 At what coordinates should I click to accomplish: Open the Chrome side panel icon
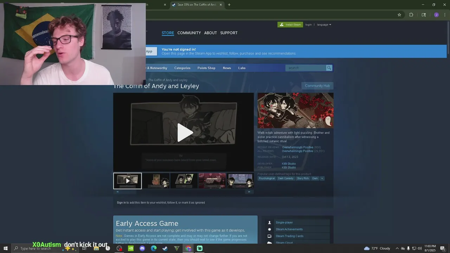click(424, 15)
